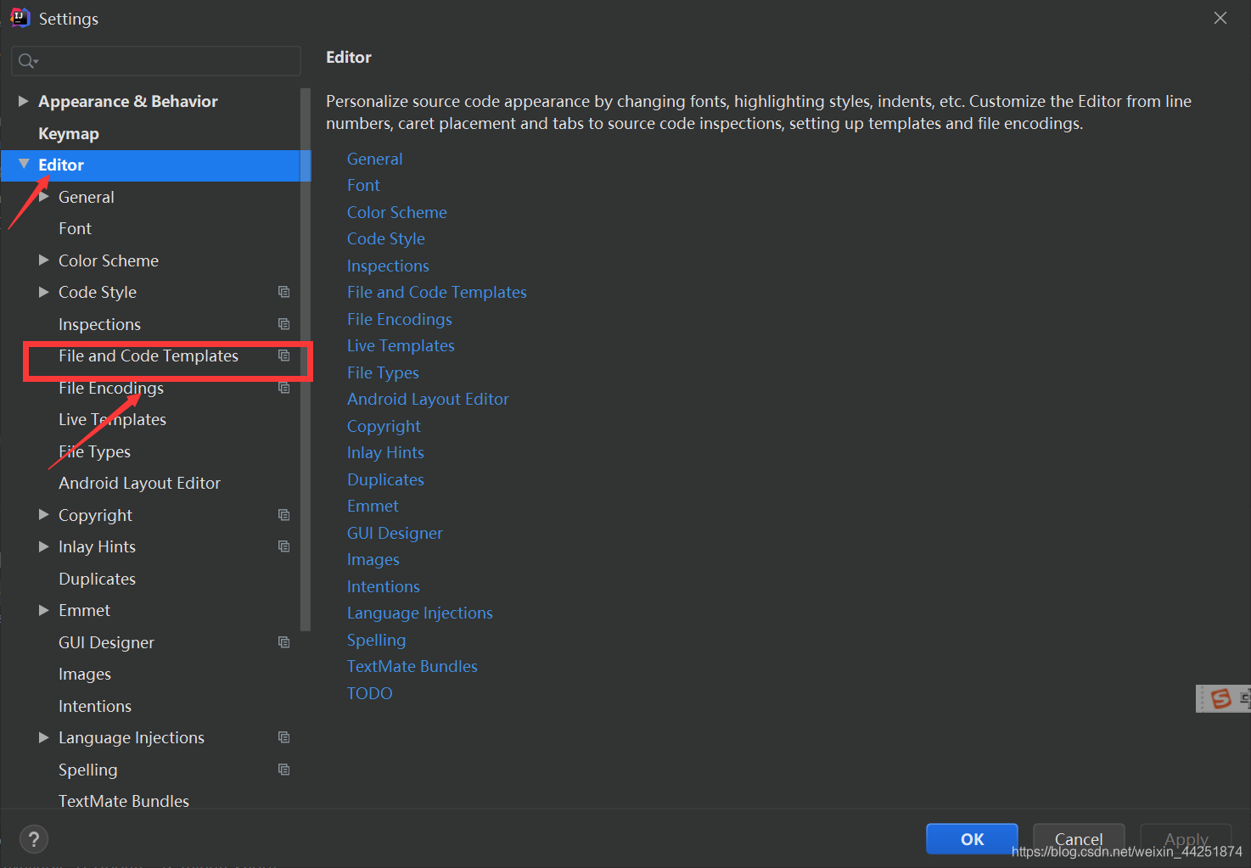
Task: Expand the Copyright tree node
Action: [x=43, y=514]
